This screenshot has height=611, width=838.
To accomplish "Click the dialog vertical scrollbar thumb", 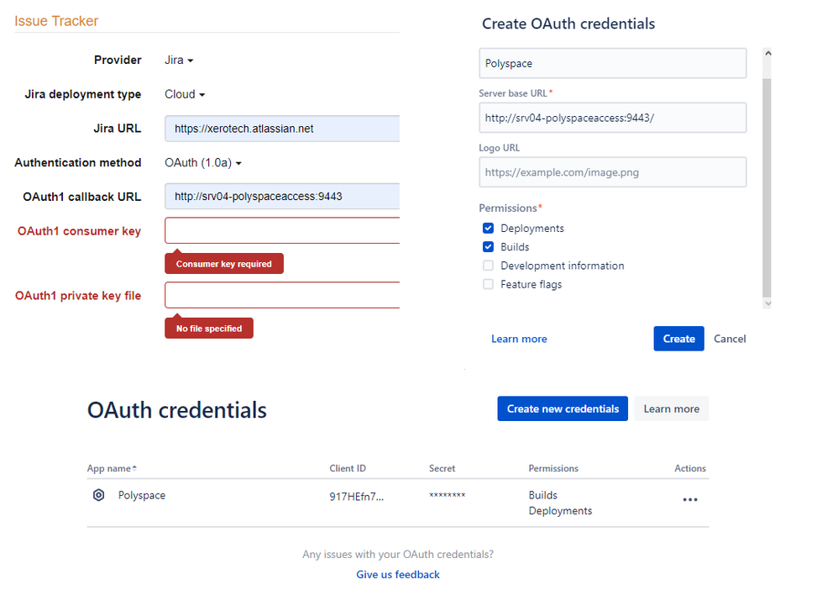I will [767, 187].
